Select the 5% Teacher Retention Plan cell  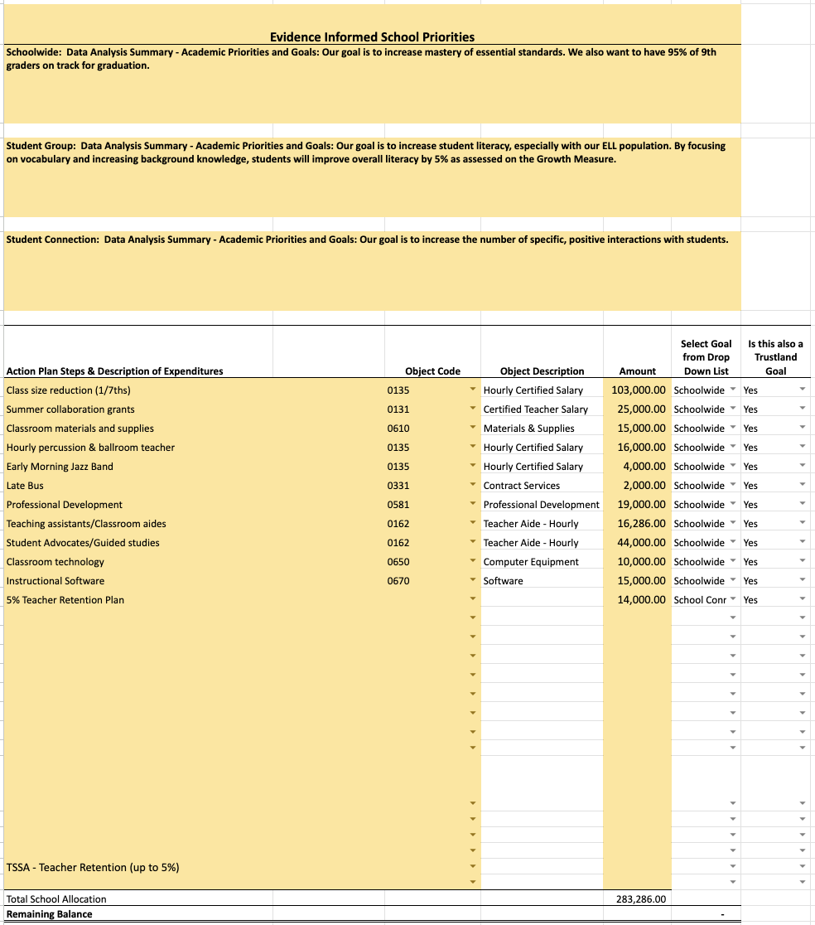(65, 600)
